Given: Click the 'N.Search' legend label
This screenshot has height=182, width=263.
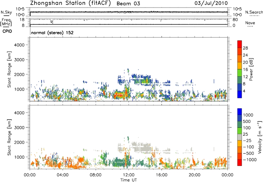Looking at the screenshot, I should (x=254, y=12).
